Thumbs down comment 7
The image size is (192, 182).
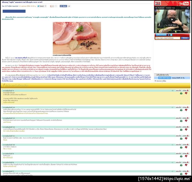pos(186,174)
